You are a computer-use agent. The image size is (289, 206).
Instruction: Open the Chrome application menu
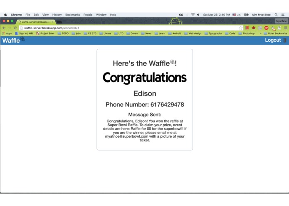16,15
